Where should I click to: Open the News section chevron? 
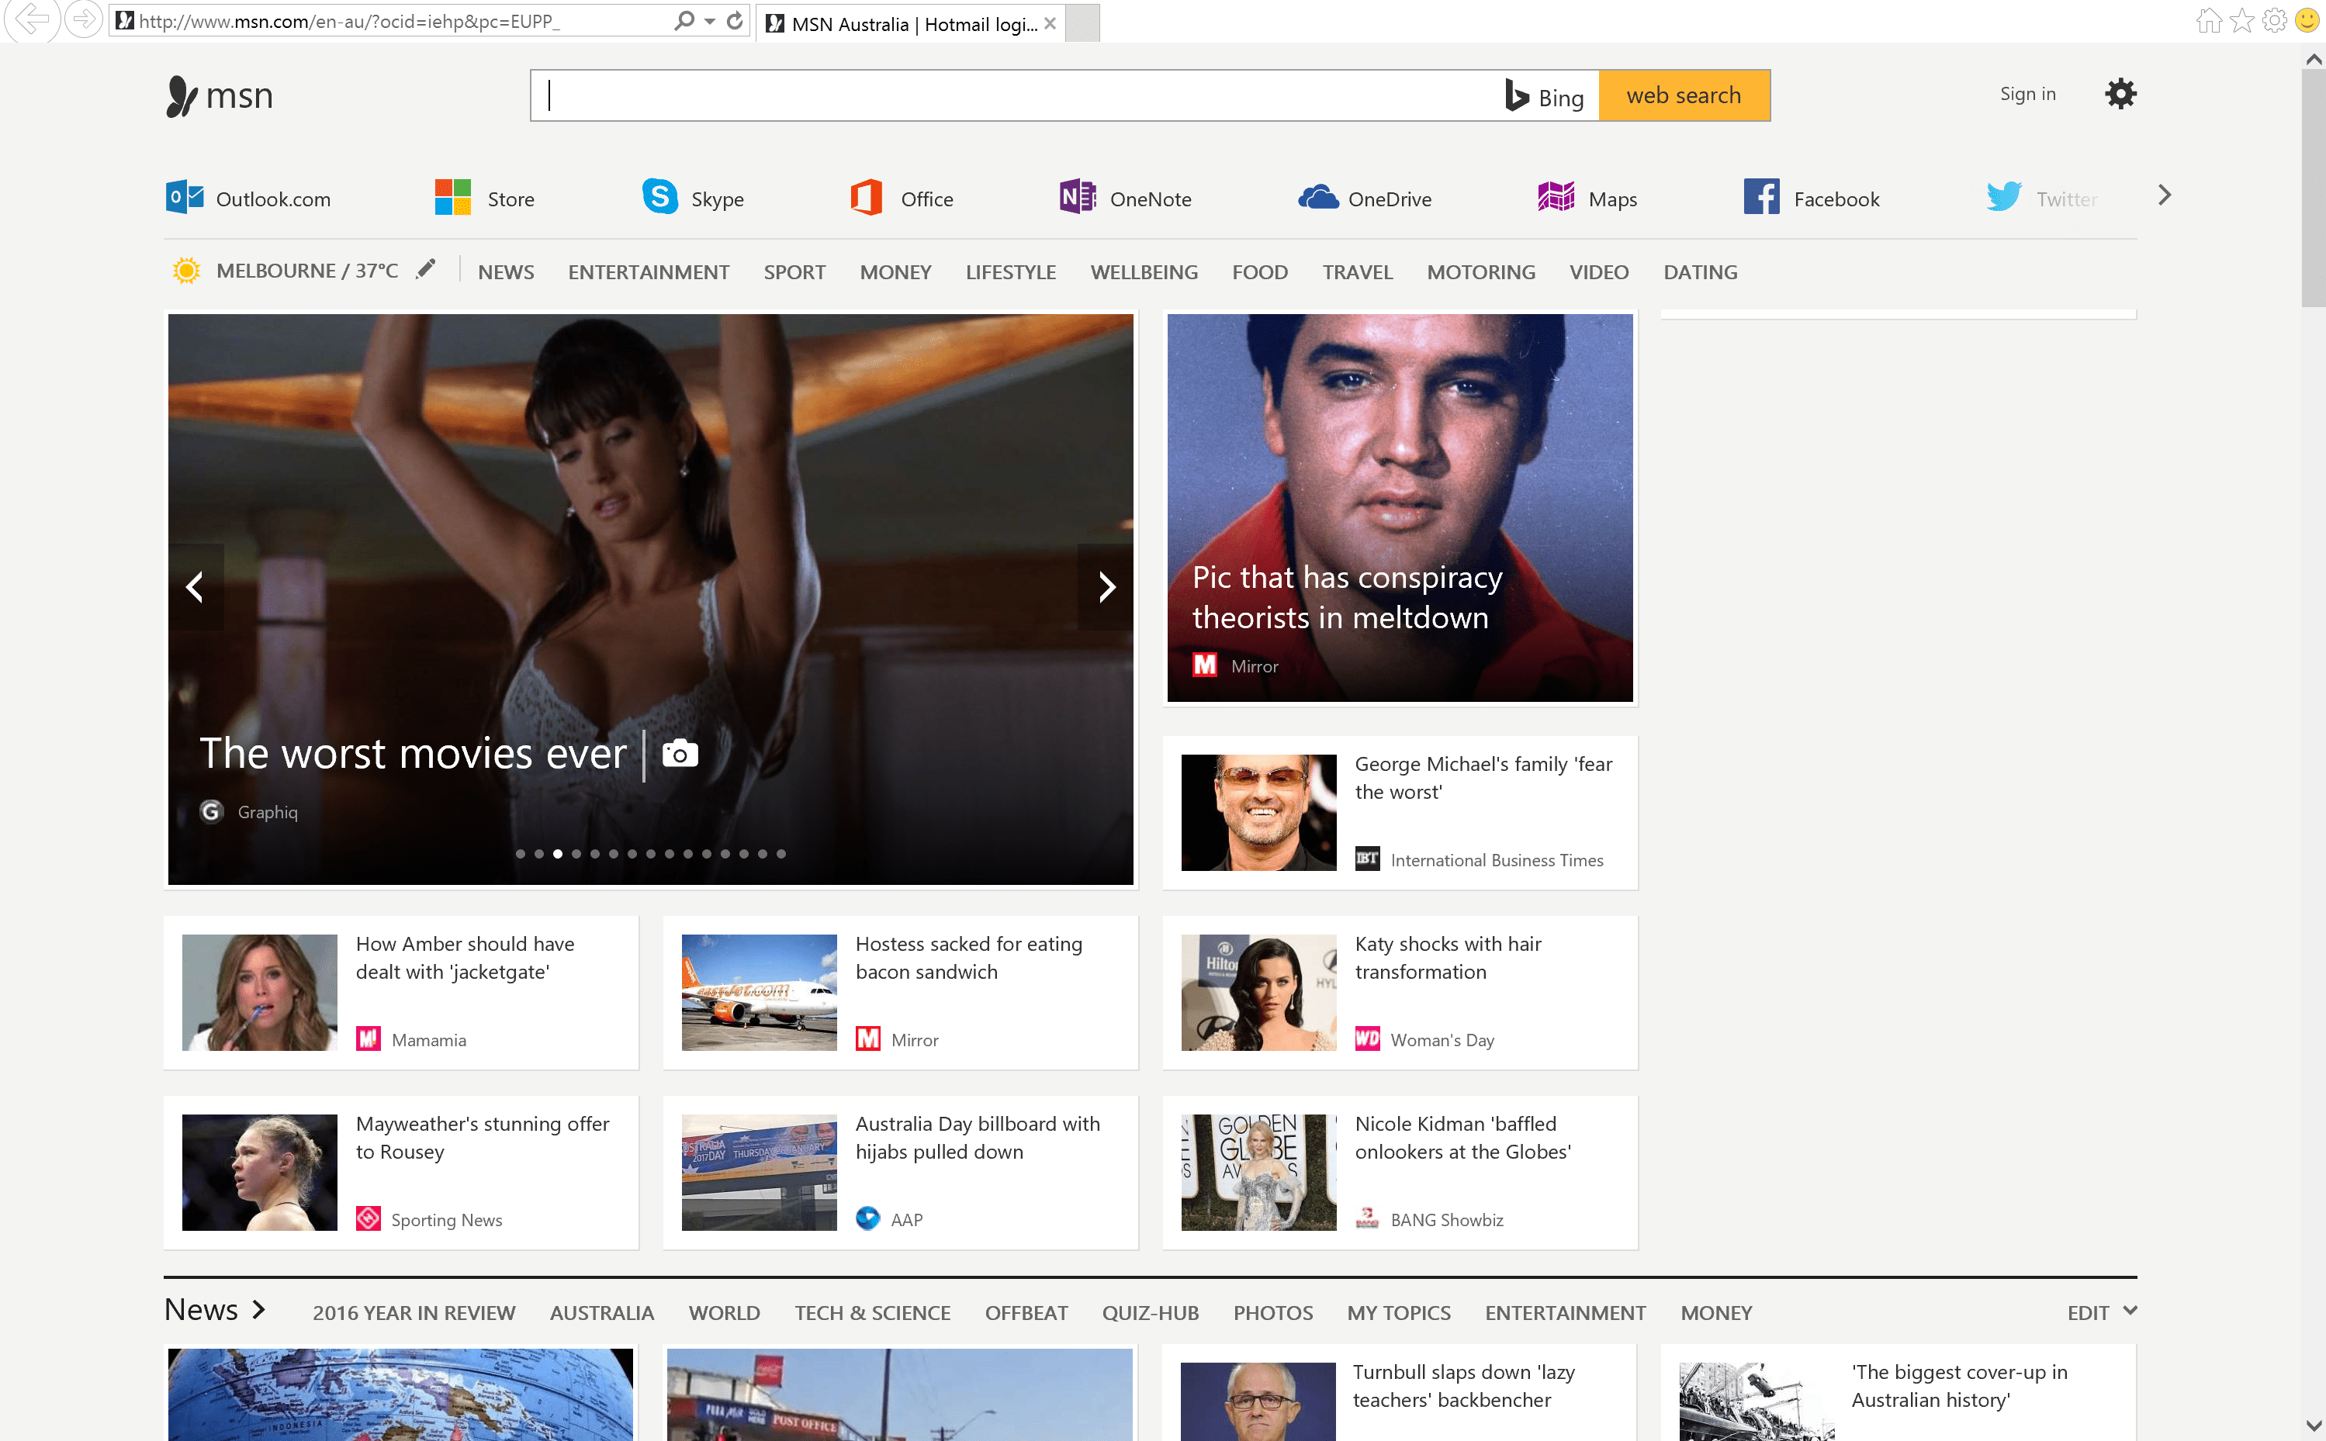pyautogui.click(x=258, y=1311)
